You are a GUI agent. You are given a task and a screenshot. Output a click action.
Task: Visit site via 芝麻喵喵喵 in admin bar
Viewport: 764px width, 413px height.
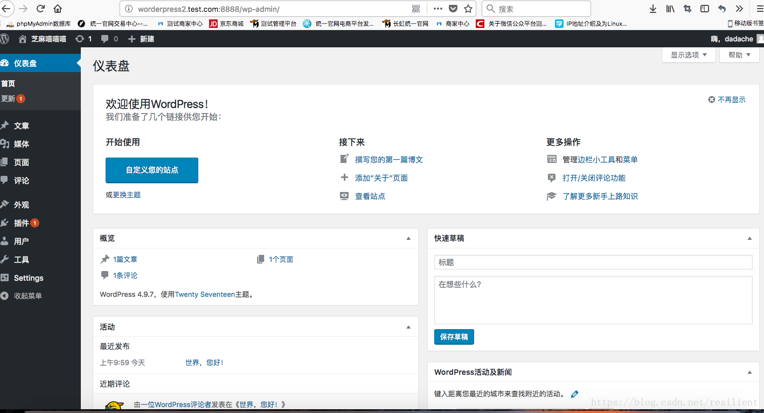(x=42, y=39)
